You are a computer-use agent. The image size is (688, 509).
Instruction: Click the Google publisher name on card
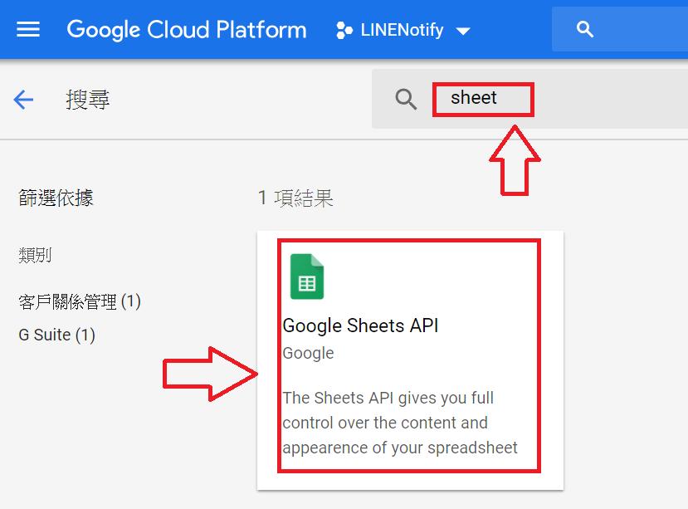308,354
